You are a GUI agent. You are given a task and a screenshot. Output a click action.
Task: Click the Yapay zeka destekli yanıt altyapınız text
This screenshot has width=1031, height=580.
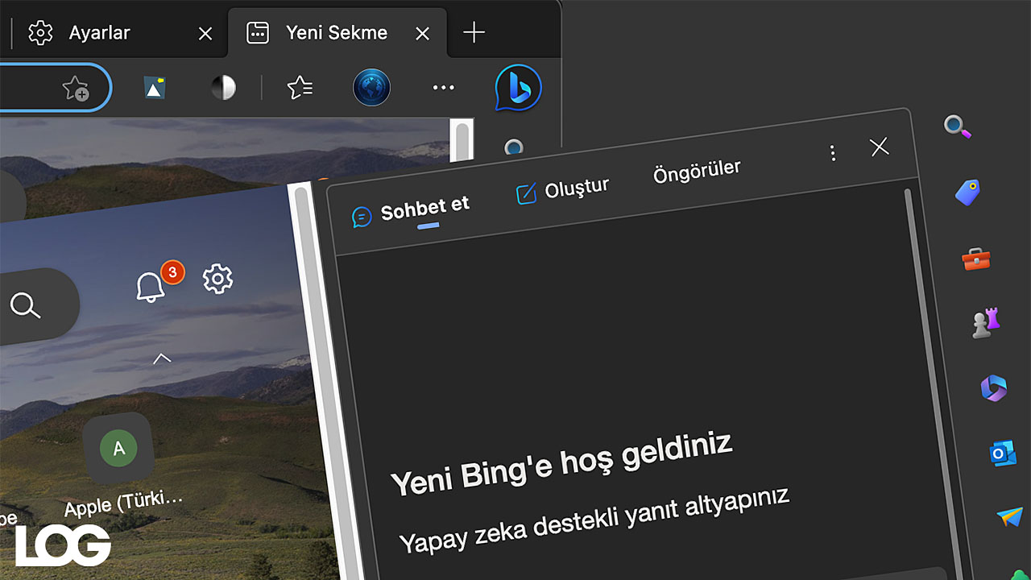pyautogui.click(x=594, y=520)
